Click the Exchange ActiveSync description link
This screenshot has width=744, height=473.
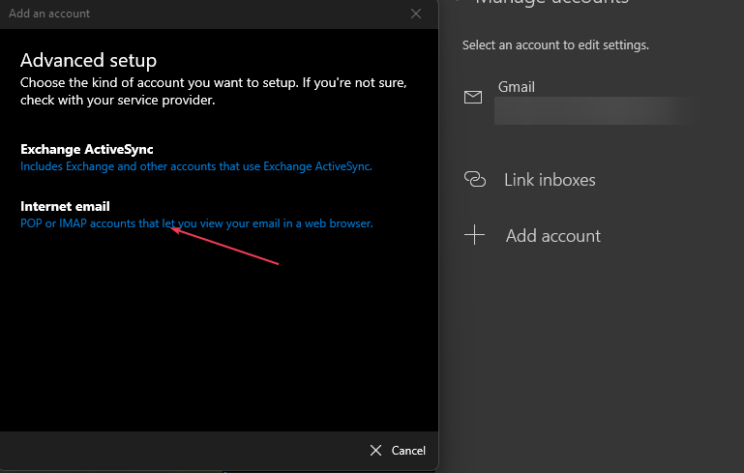pyautogui.click(x=196, y=166)
